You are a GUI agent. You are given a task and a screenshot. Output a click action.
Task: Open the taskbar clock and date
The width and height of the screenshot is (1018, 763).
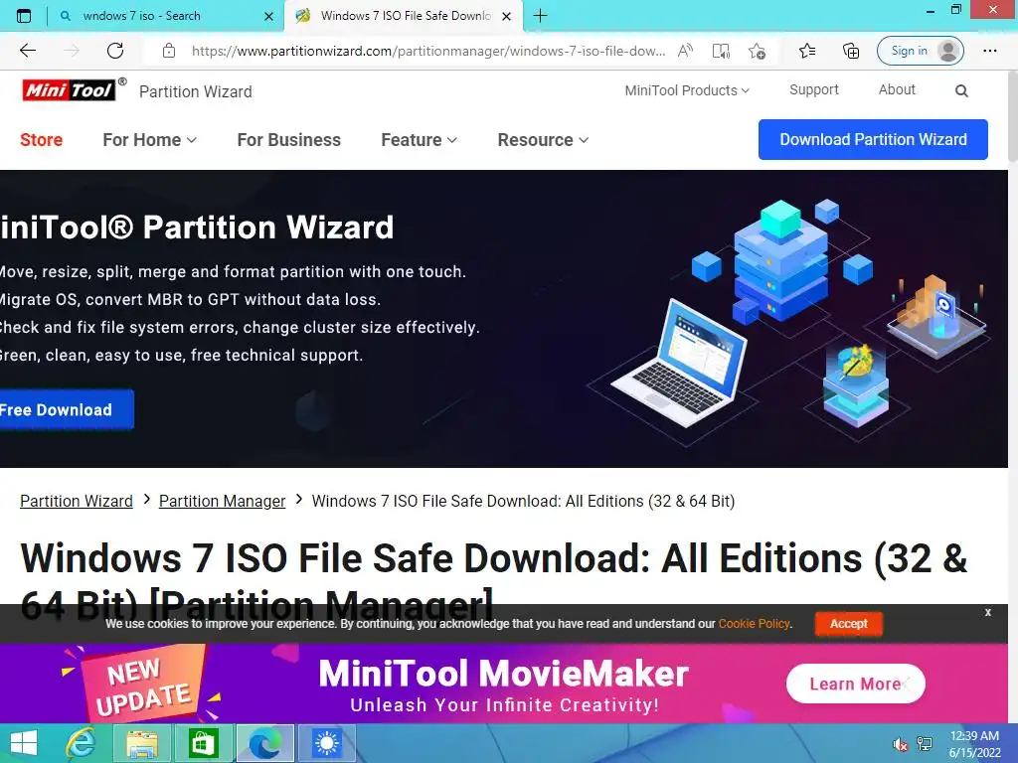[974, 744]
